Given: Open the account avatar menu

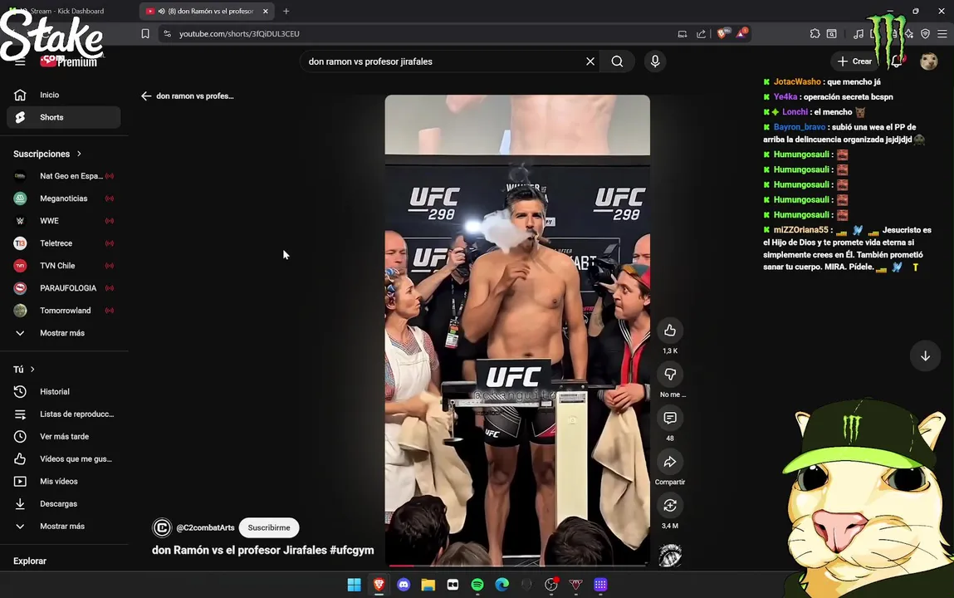Looking at the screenshot, I should pyautogui.click(x=928, y=61).
